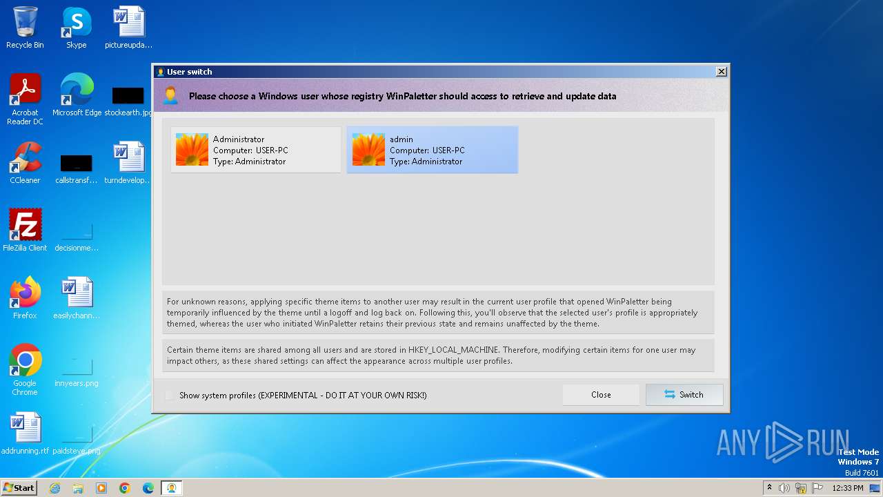Screen dimensions: 883x497
Task: Open the Windows Start menu
Action: (19, 487)
